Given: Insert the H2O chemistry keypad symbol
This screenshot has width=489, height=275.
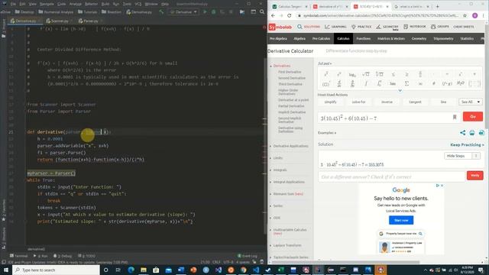Looking at the screenshot, I should click(x=460, y=83).
